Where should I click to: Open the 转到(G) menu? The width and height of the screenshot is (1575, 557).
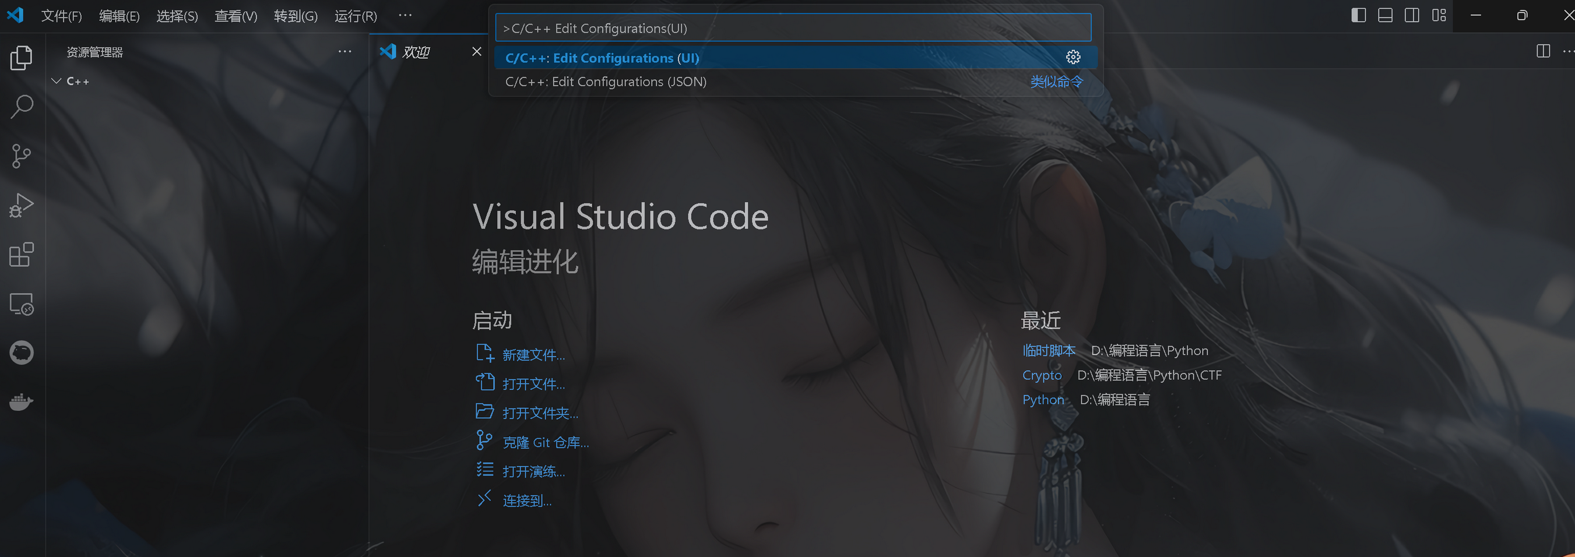click(296, 16)
